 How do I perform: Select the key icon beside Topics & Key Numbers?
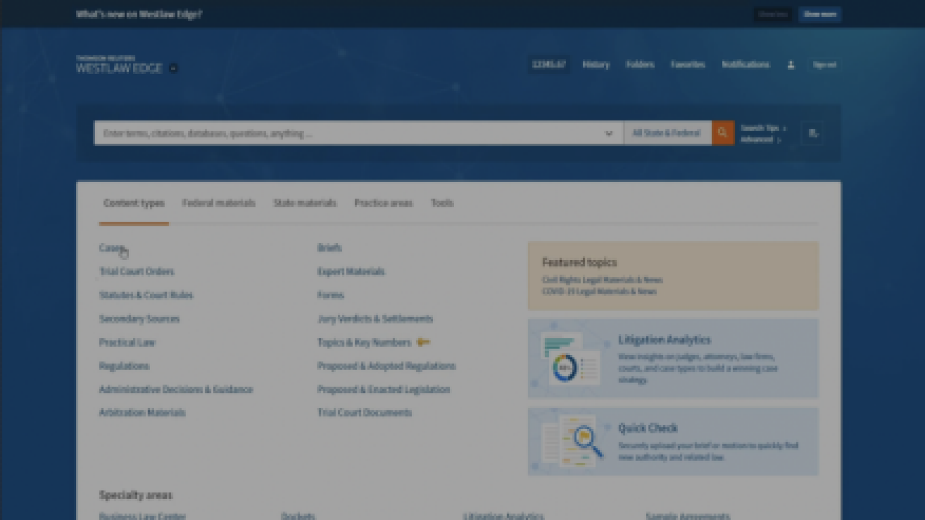point(424,342)
